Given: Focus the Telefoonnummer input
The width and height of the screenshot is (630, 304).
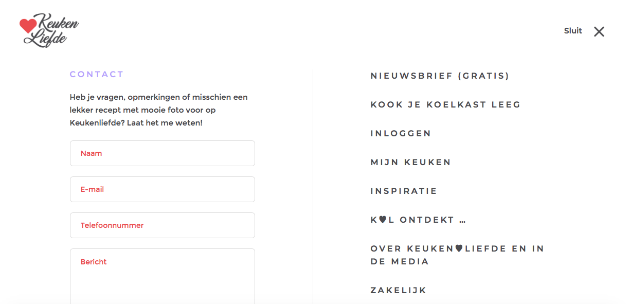Looking at the screenshot, I should [163, 225].
